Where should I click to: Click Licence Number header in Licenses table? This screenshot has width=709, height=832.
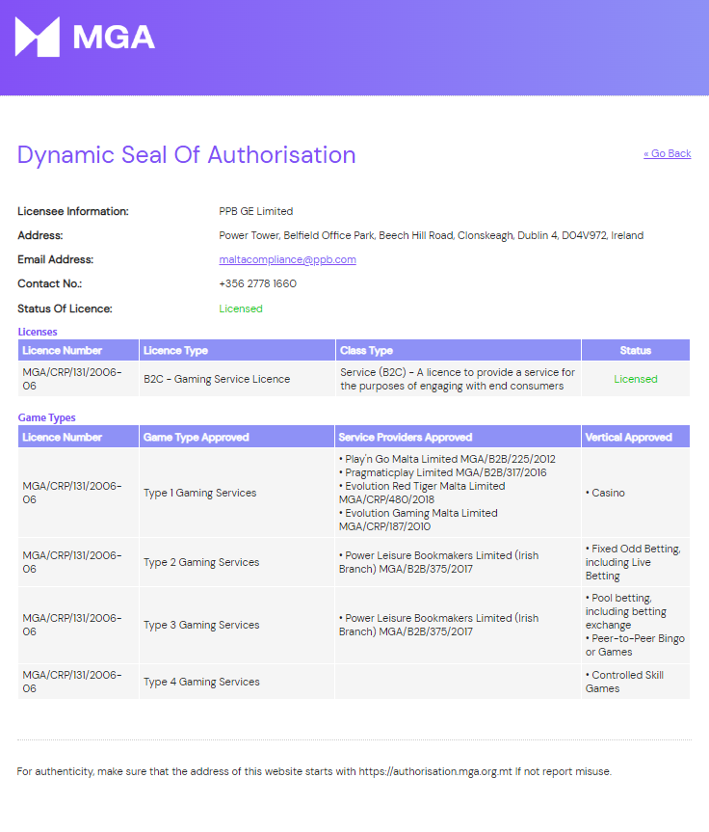pyautogui.click(x=78, y=350)
